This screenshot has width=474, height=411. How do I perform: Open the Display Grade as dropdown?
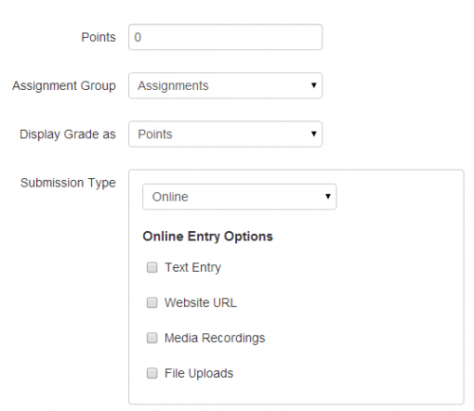click(x=225, y=134)
